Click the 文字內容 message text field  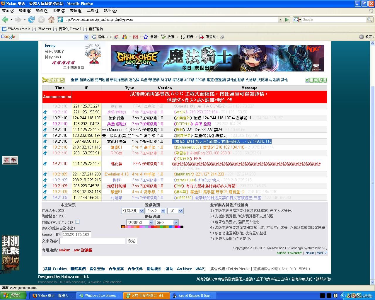click(92, 241)
